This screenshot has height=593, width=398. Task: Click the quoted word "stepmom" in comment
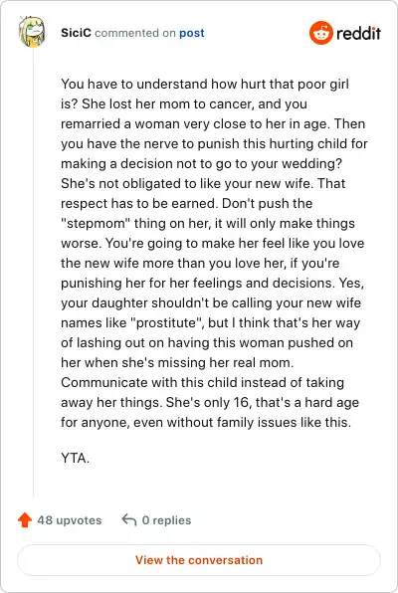pyautogui.click(x=96, y=223)
